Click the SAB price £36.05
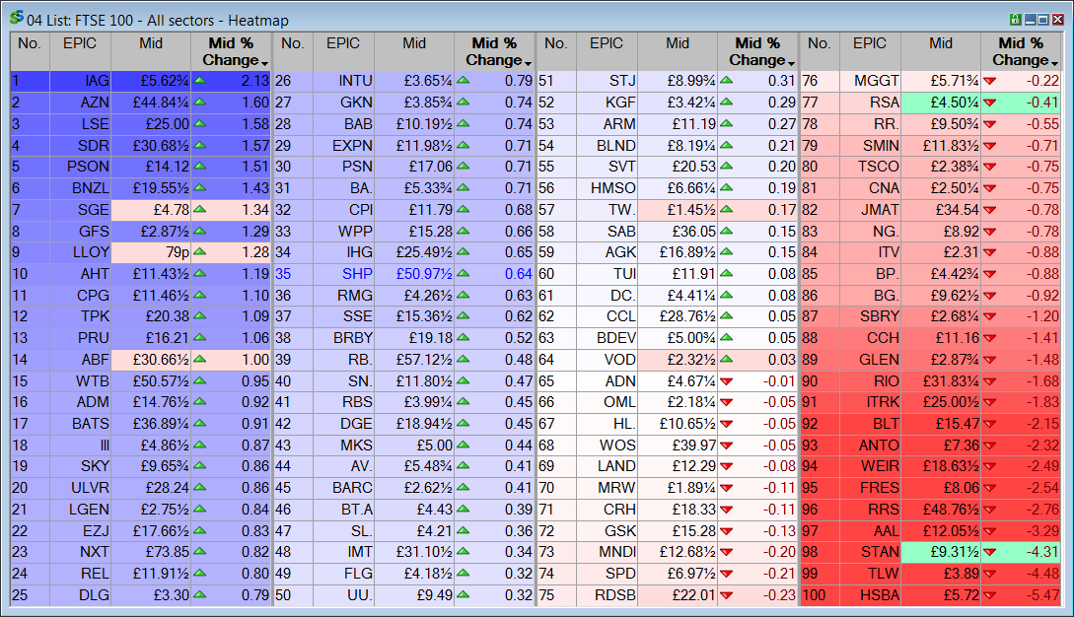The width and height of the screenshot is (1074, 617). click(x=678, y=231)
